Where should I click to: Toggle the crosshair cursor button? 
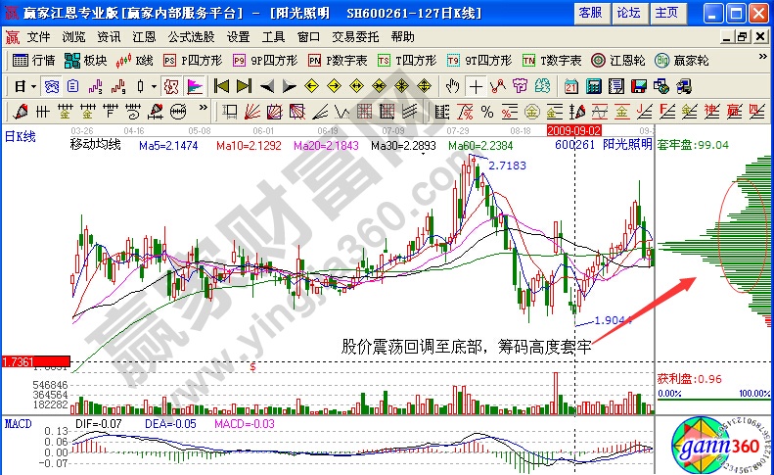pos(476,85)
